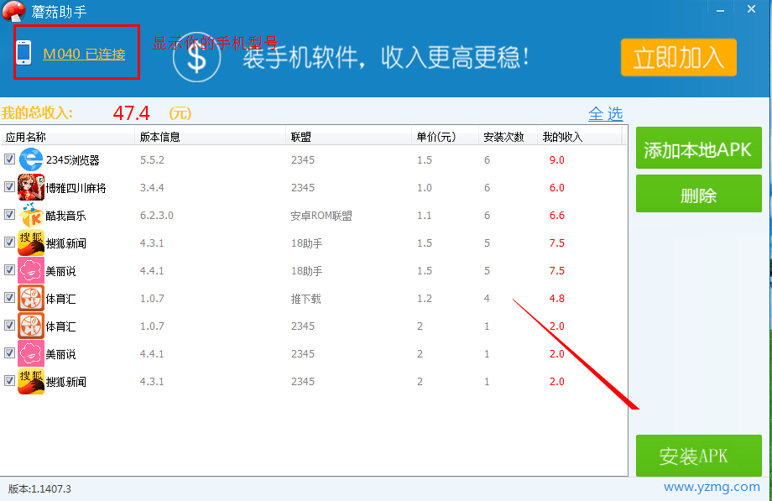Click the 47.4 total income value
Viewport: 772px width, 501px height.
(x=131, y=113)
